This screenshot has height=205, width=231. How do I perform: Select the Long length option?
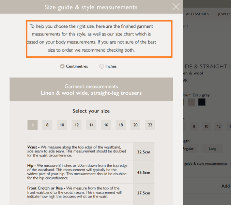[x=213, y=149]
